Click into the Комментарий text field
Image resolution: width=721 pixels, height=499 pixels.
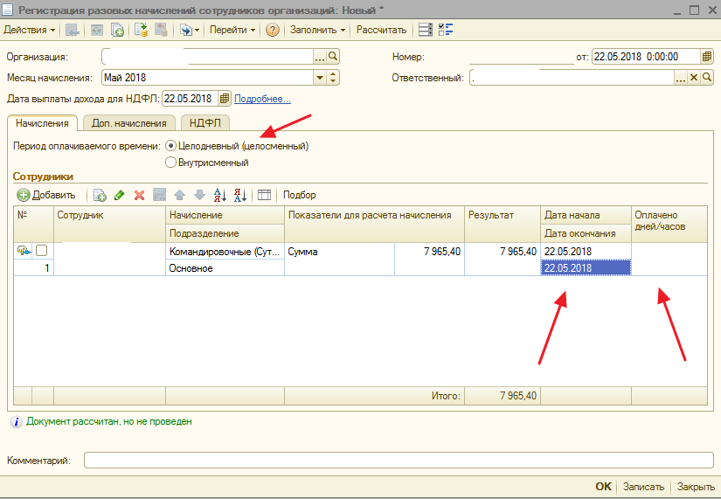coord(398,461)
